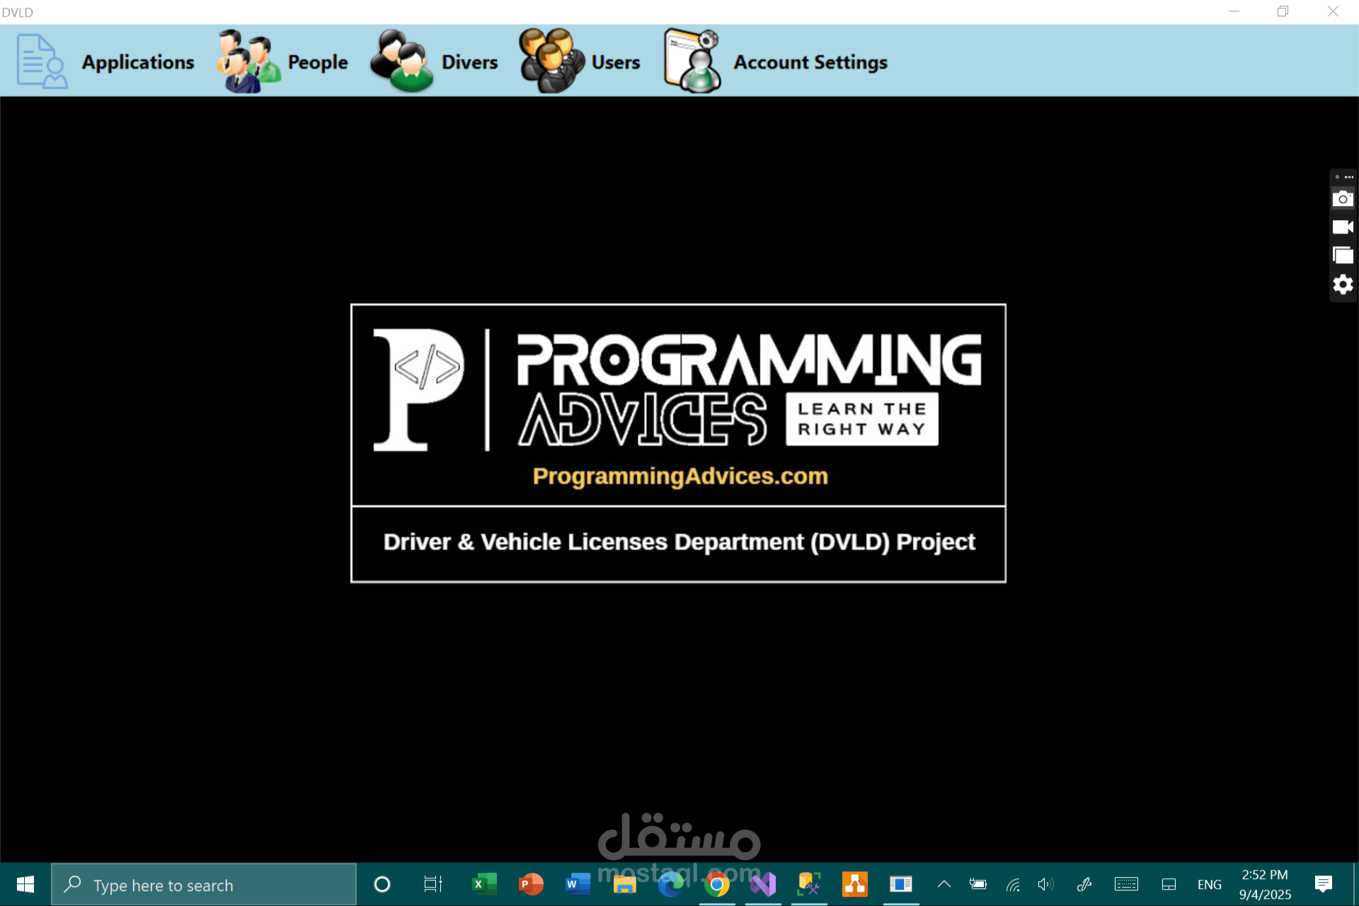Take a screenshot with the camera icon

[x=1342, y=199]
